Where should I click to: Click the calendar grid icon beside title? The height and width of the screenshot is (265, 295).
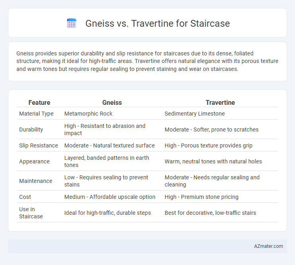72,24
